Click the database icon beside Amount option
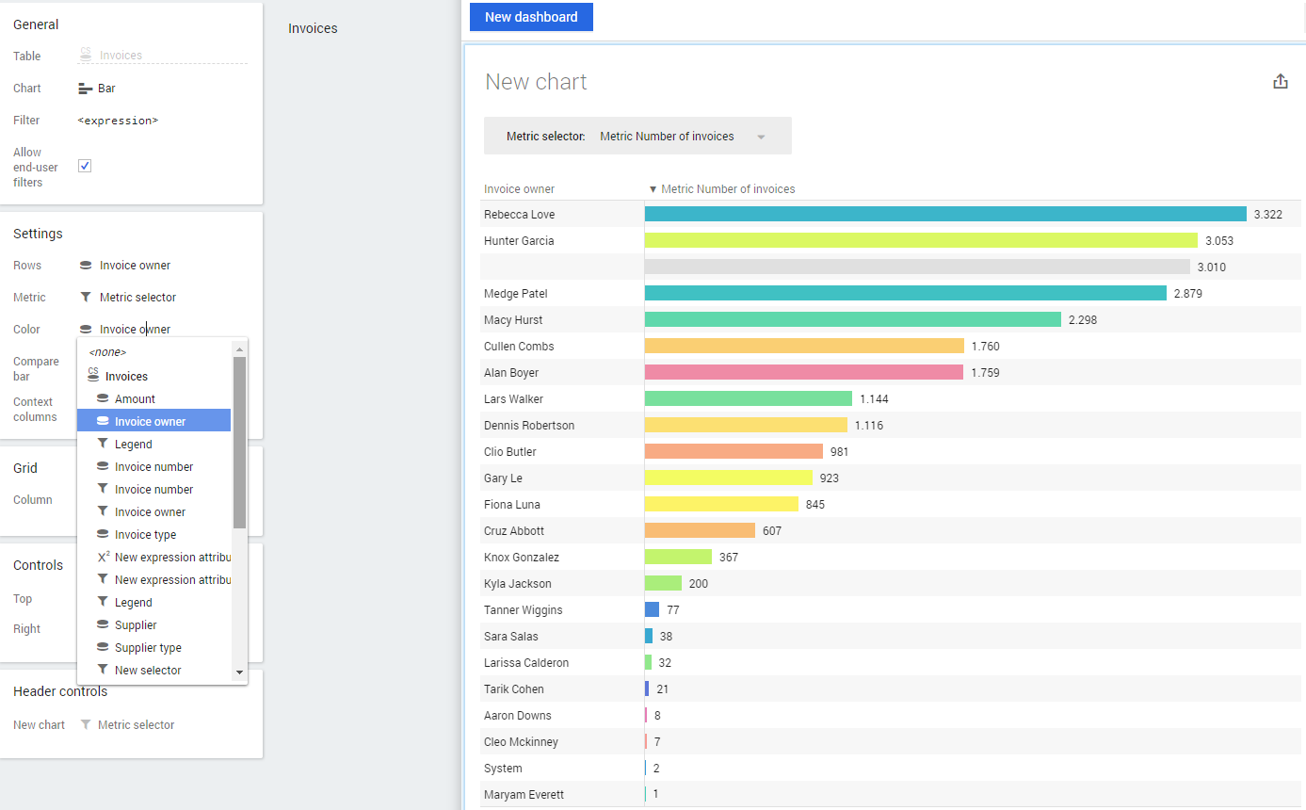 (x=103, y=399)
